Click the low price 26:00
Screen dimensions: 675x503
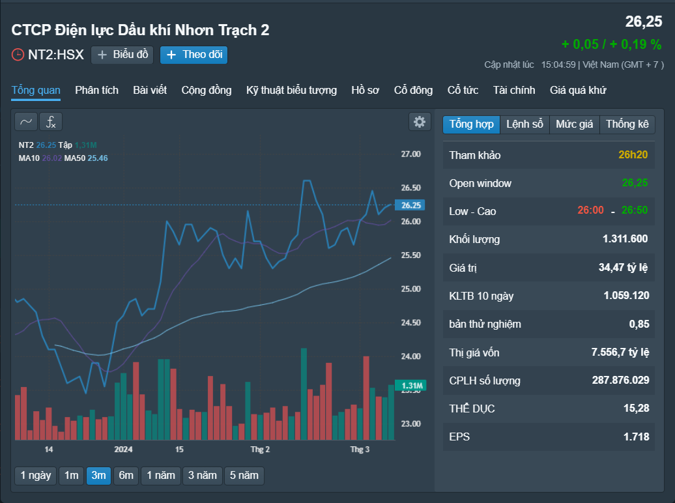pyautogui.click(x=590, y=210)
